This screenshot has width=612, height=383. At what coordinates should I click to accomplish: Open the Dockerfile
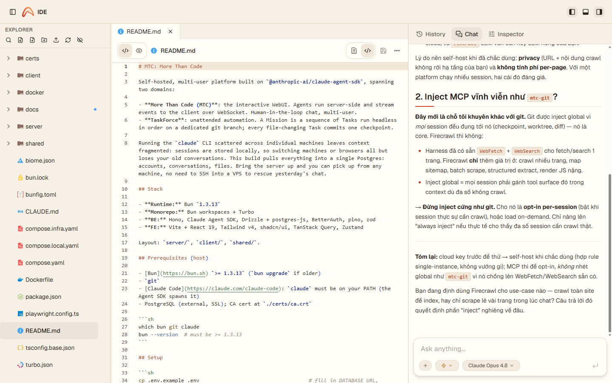tap(49, 280)
